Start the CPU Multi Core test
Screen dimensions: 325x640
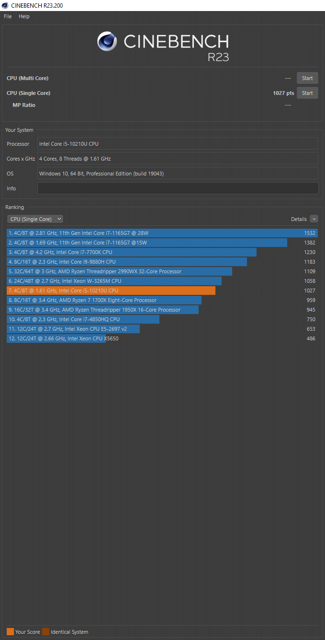(307, 78)
